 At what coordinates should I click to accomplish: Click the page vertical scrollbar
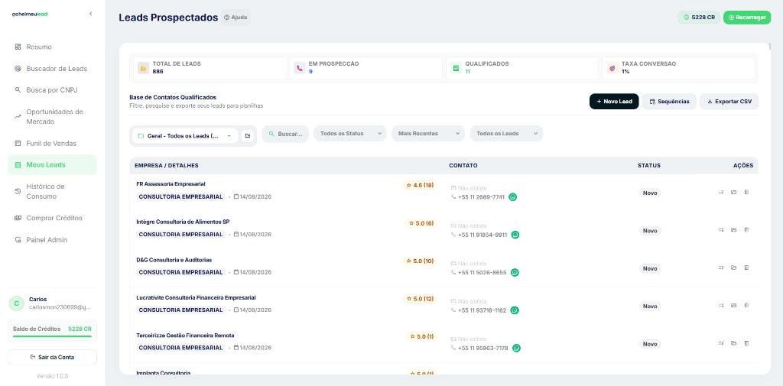click(x=771, y=47)
